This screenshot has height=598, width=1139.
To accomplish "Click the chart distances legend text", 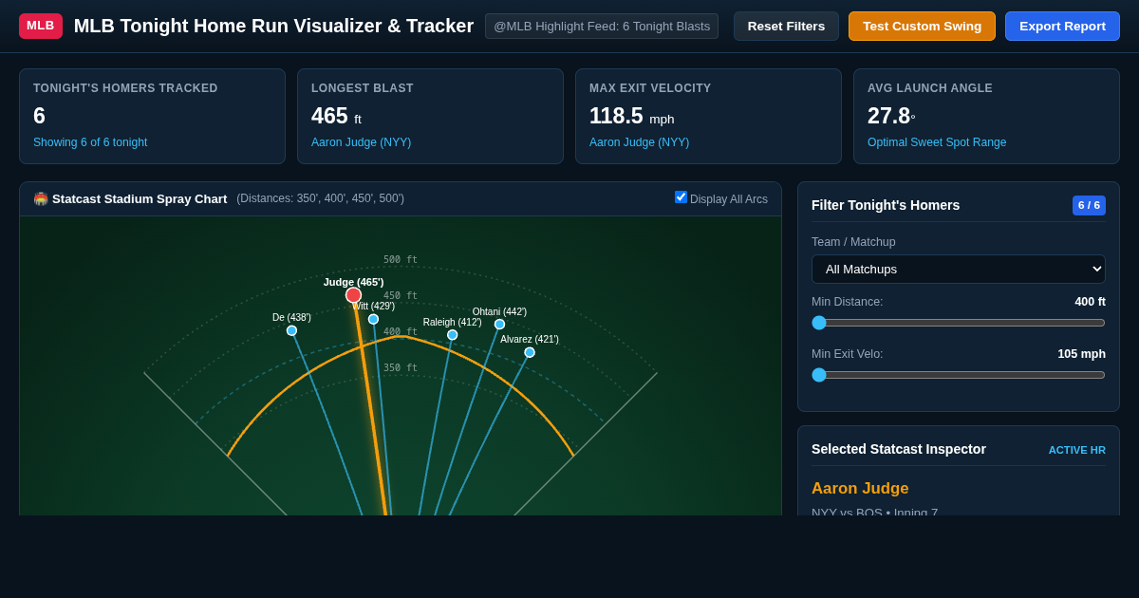I will click(321, 198).
